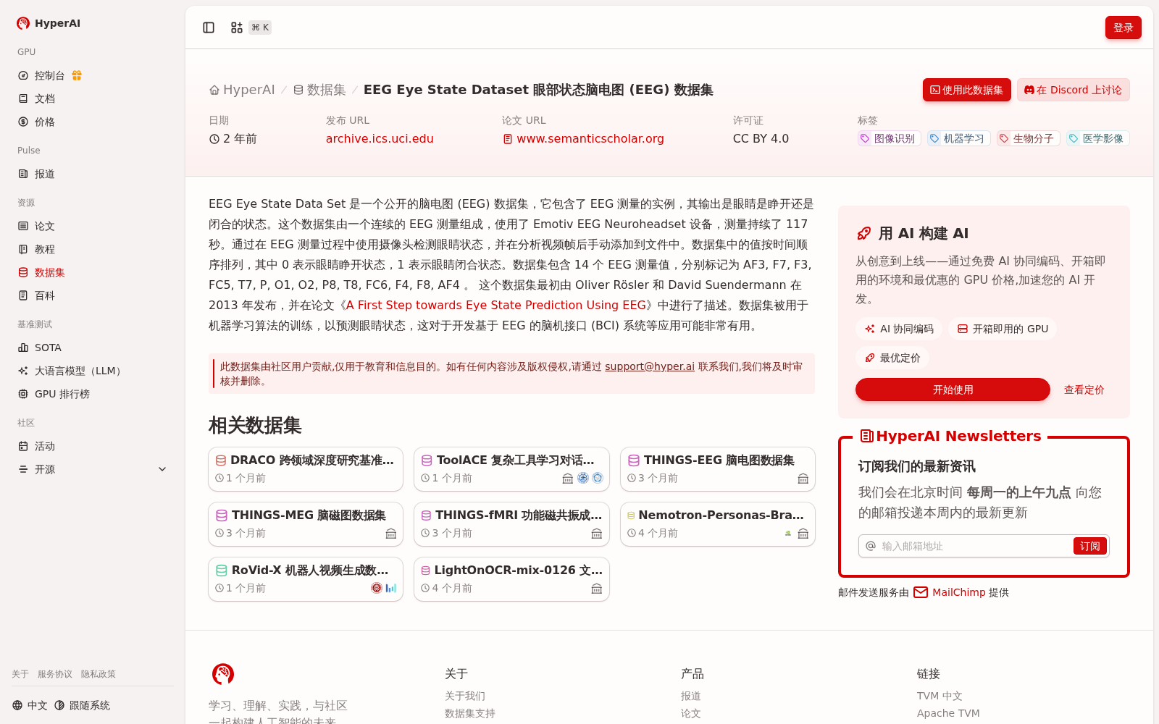Viewport: 1159px width, 724px height.
Task: Select the 图像识别 tag
Action: [889, 138]
